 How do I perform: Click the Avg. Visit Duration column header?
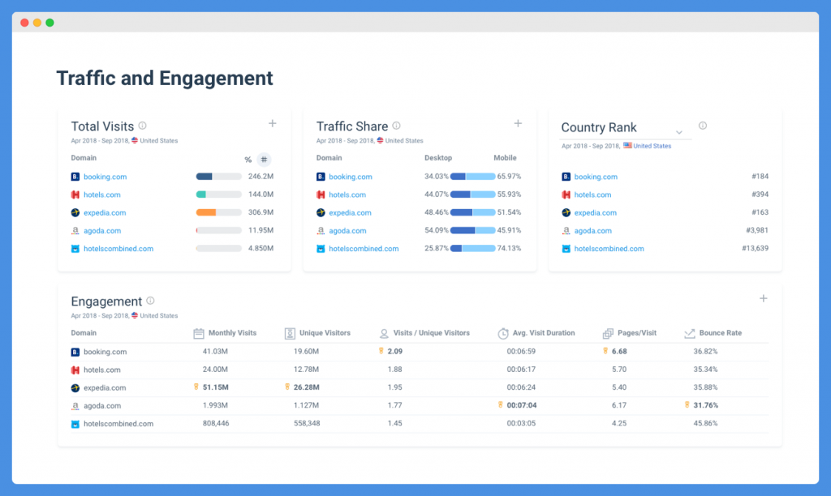[x=544, y=333]
